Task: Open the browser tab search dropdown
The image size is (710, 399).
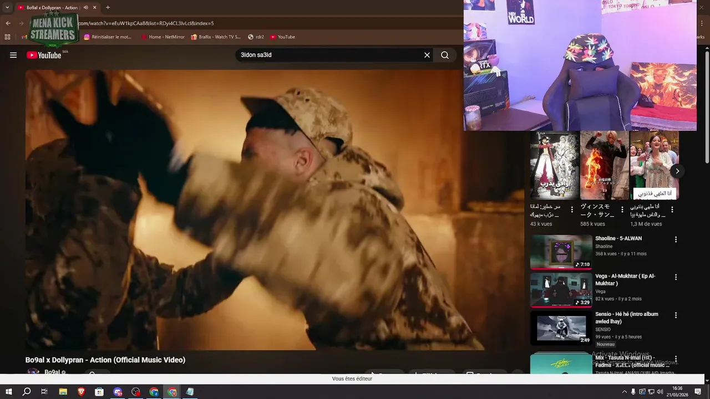Action: pos(7,7)
